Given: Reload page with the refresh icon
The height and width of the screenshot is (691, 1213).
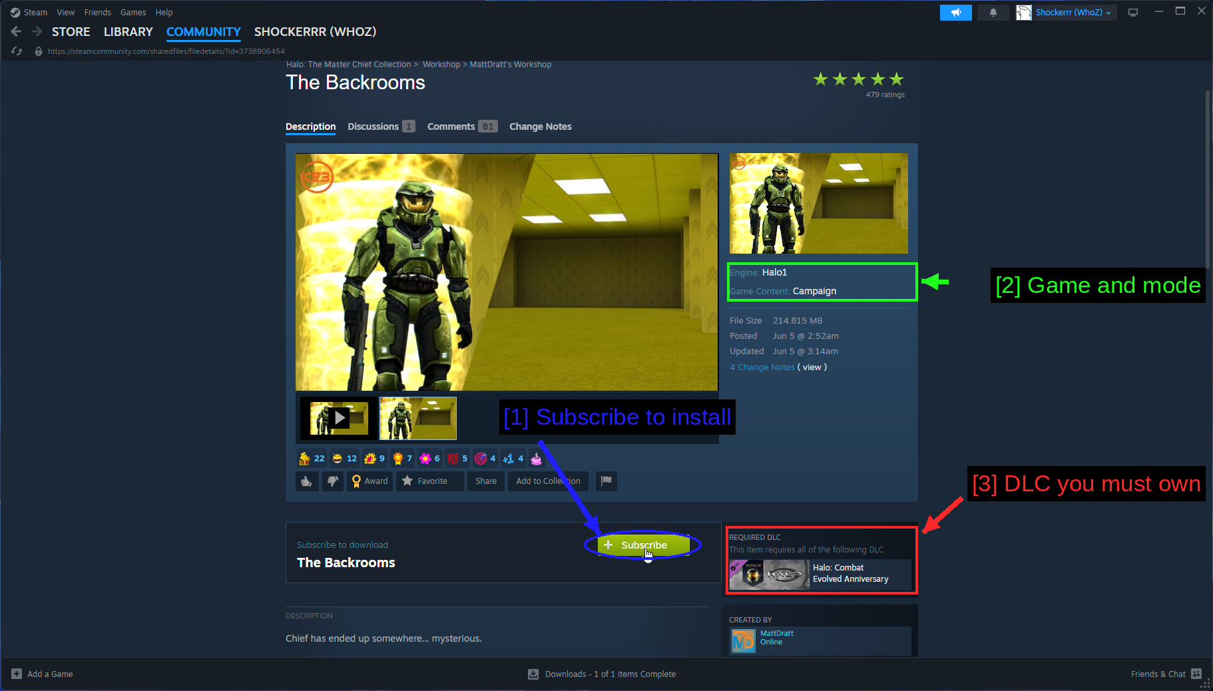Looking at the screenshot, I should tap(17, 51).
